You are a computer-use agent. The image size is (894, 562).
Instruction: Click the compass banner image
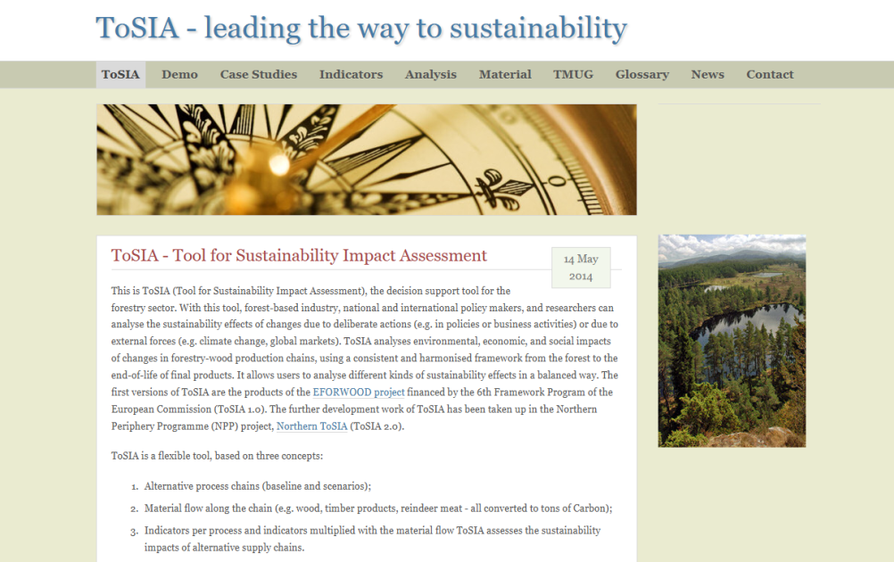click(367, 160)
